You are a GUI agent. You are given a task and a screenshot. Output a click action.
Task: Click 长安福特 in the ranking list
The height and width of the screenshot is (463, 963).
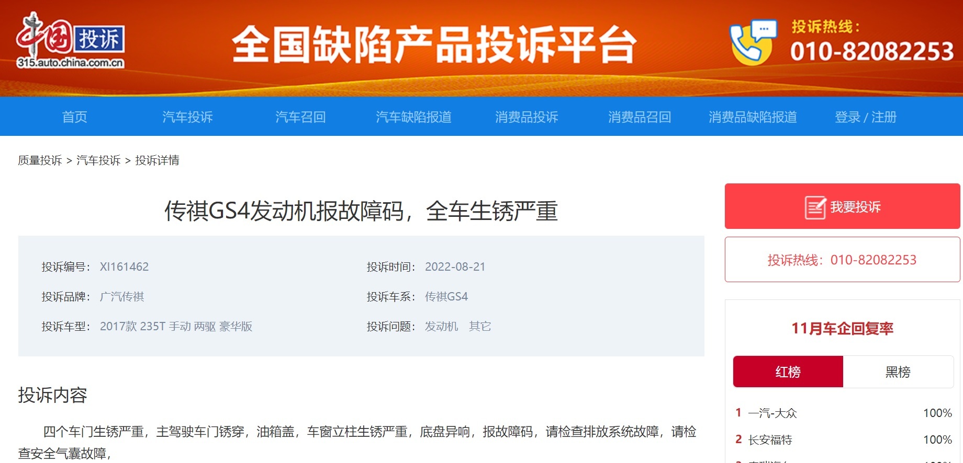[x=770, y=440]
